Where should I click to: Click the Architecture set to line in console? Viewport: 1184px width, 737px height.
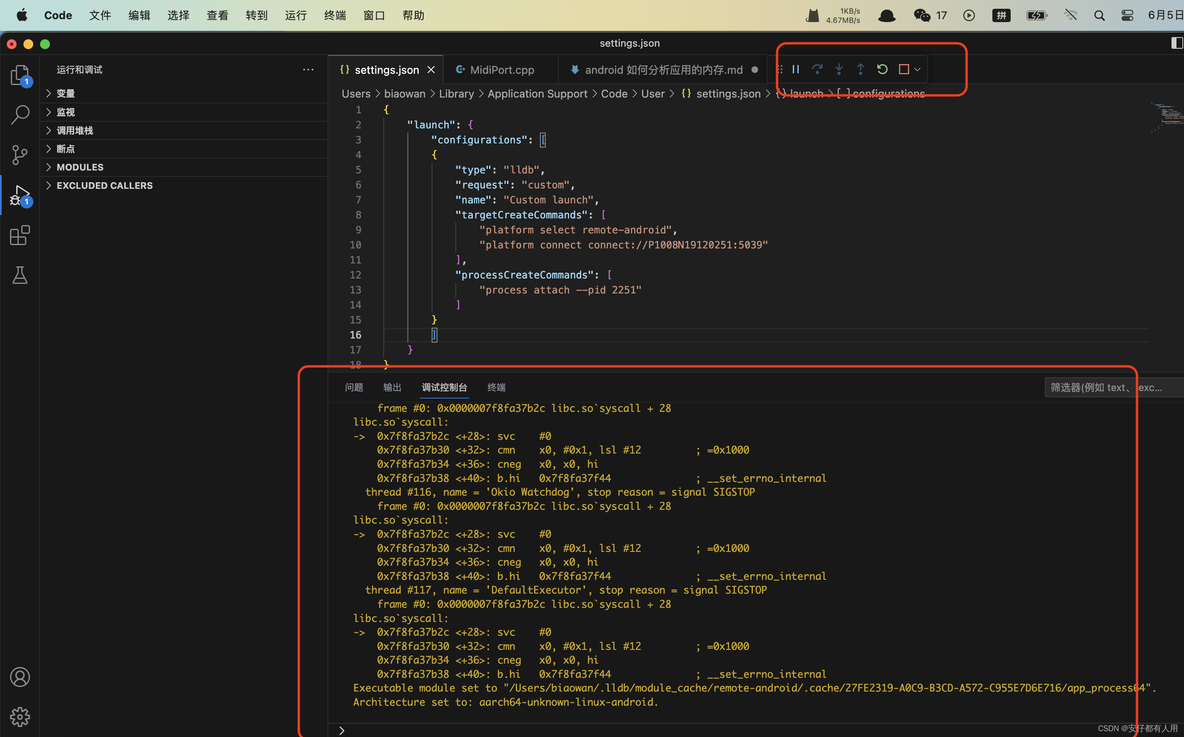pos(505,702)
